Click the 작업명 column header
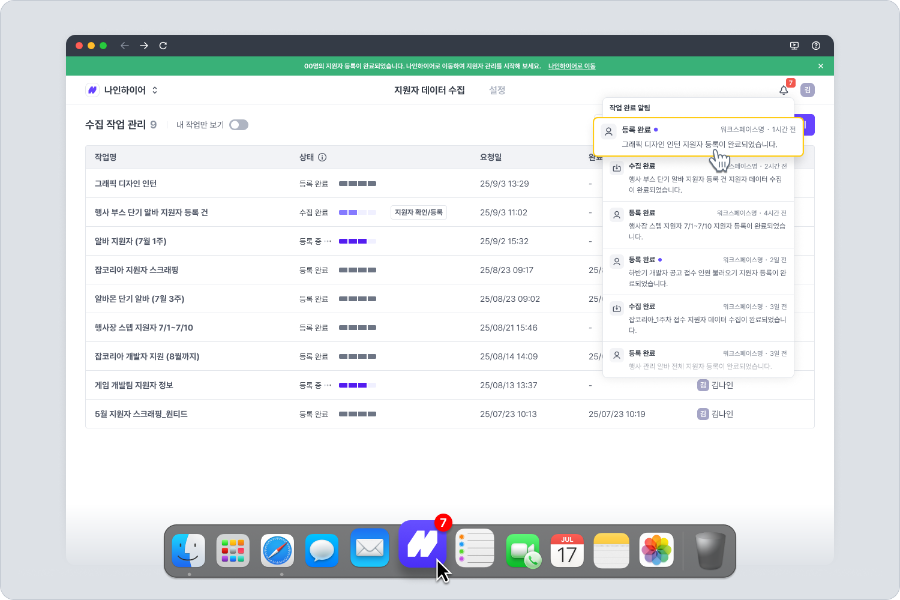This screenshot has height=600, width=900. point(106,157)
